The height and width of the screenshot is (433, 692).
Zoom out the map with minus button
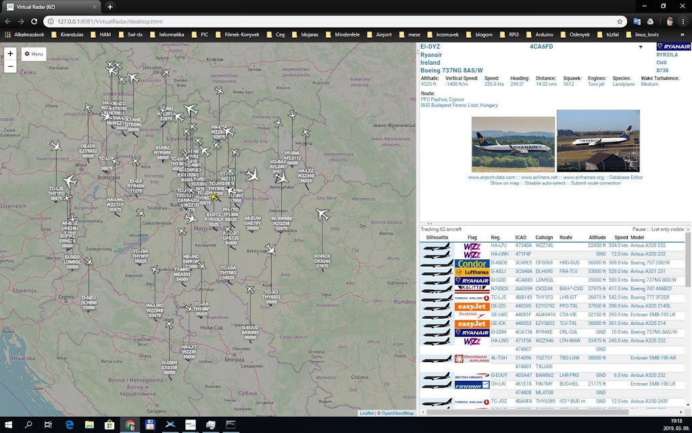click(x=10, y=66)
